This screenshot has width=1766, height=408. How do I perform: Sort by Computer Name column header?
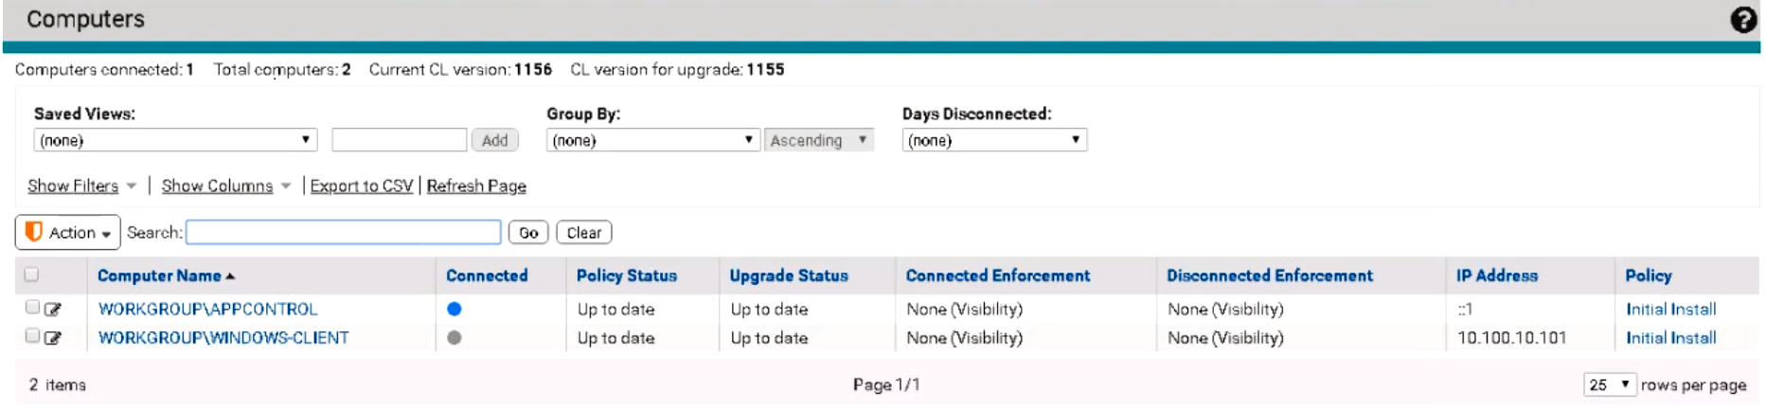[x=159, y=275]
